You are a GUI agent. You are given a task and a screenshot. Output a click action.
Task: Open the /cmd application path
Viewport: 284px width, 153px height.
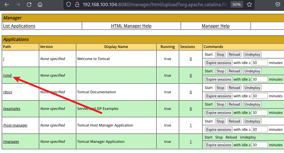click(7, 75)
